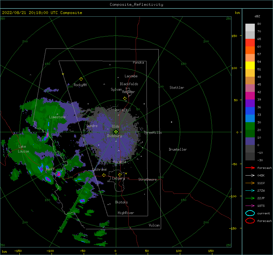Click the Banff label
This screenshot has width=273, height=255.
[x=50, y=169]
